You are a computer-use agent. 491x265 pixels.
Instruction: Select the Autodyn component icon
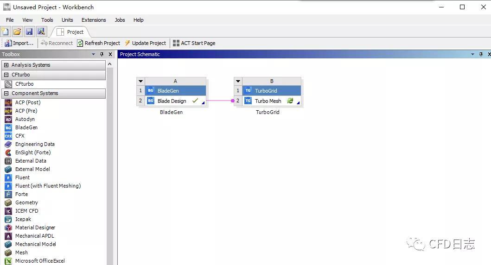tap(8, 119)
